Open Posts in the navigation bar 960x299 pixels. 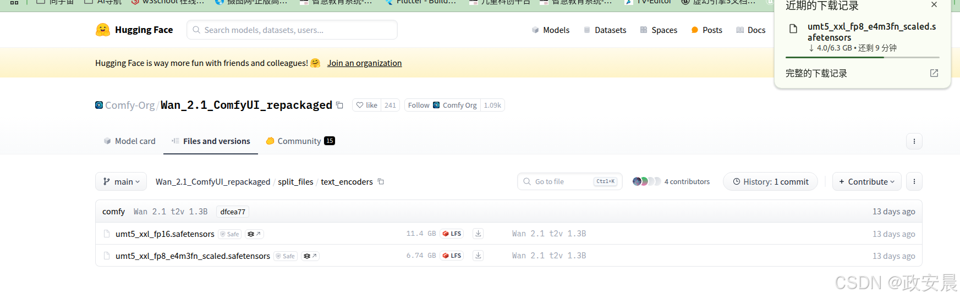707,30
